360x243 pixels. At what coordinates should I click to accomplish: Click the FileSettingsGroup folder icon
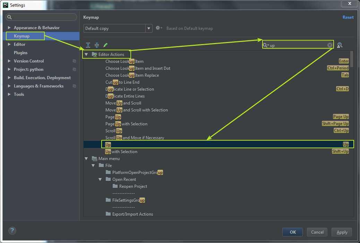pyautogui.click(x=108, y=200)
